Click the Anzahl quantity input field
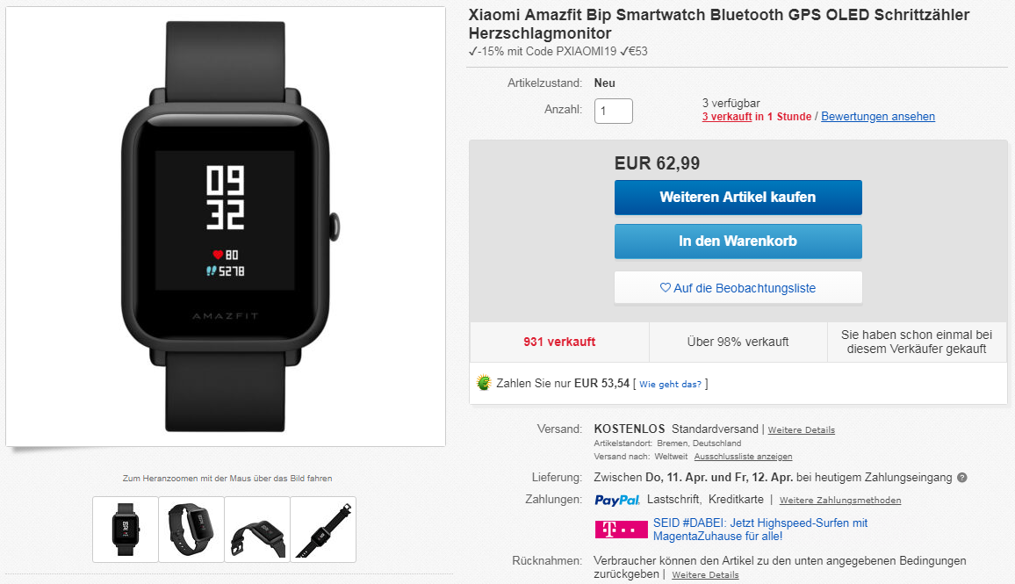 click(x=613, y=111)
